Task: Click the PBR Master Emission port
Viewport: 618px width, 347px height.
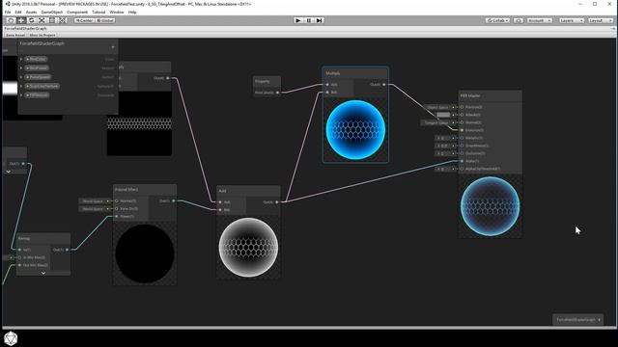Action: [462, 130]
